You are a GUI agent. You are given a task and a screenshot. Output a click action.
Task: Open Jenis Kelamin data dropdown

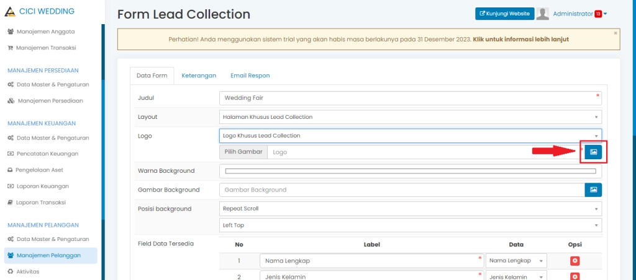516,275
